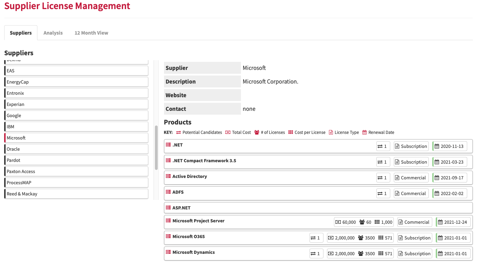The image size is (477, 272).
Task: Open the Analysis tab
Action: pyautogui.click(x=53, y=33)
